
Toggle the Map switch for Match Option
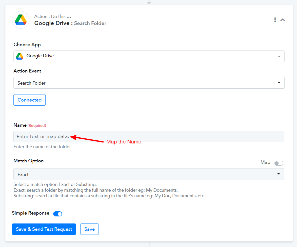tap(279, 163)
